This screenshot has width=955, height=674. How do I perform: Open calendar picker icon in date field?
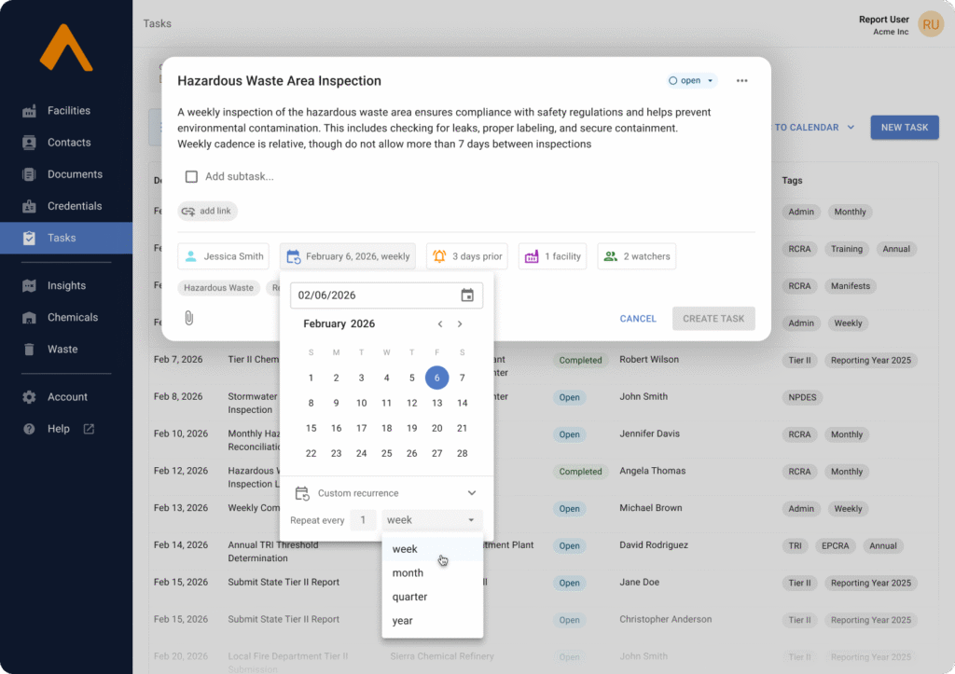tap(467, 296)
